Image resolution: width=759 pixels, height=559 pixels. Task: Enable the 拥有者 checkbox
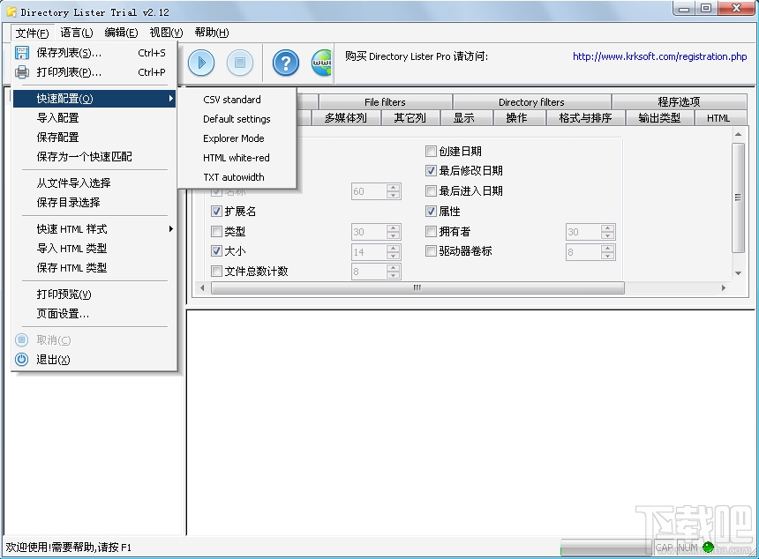[x=432, y=231]
